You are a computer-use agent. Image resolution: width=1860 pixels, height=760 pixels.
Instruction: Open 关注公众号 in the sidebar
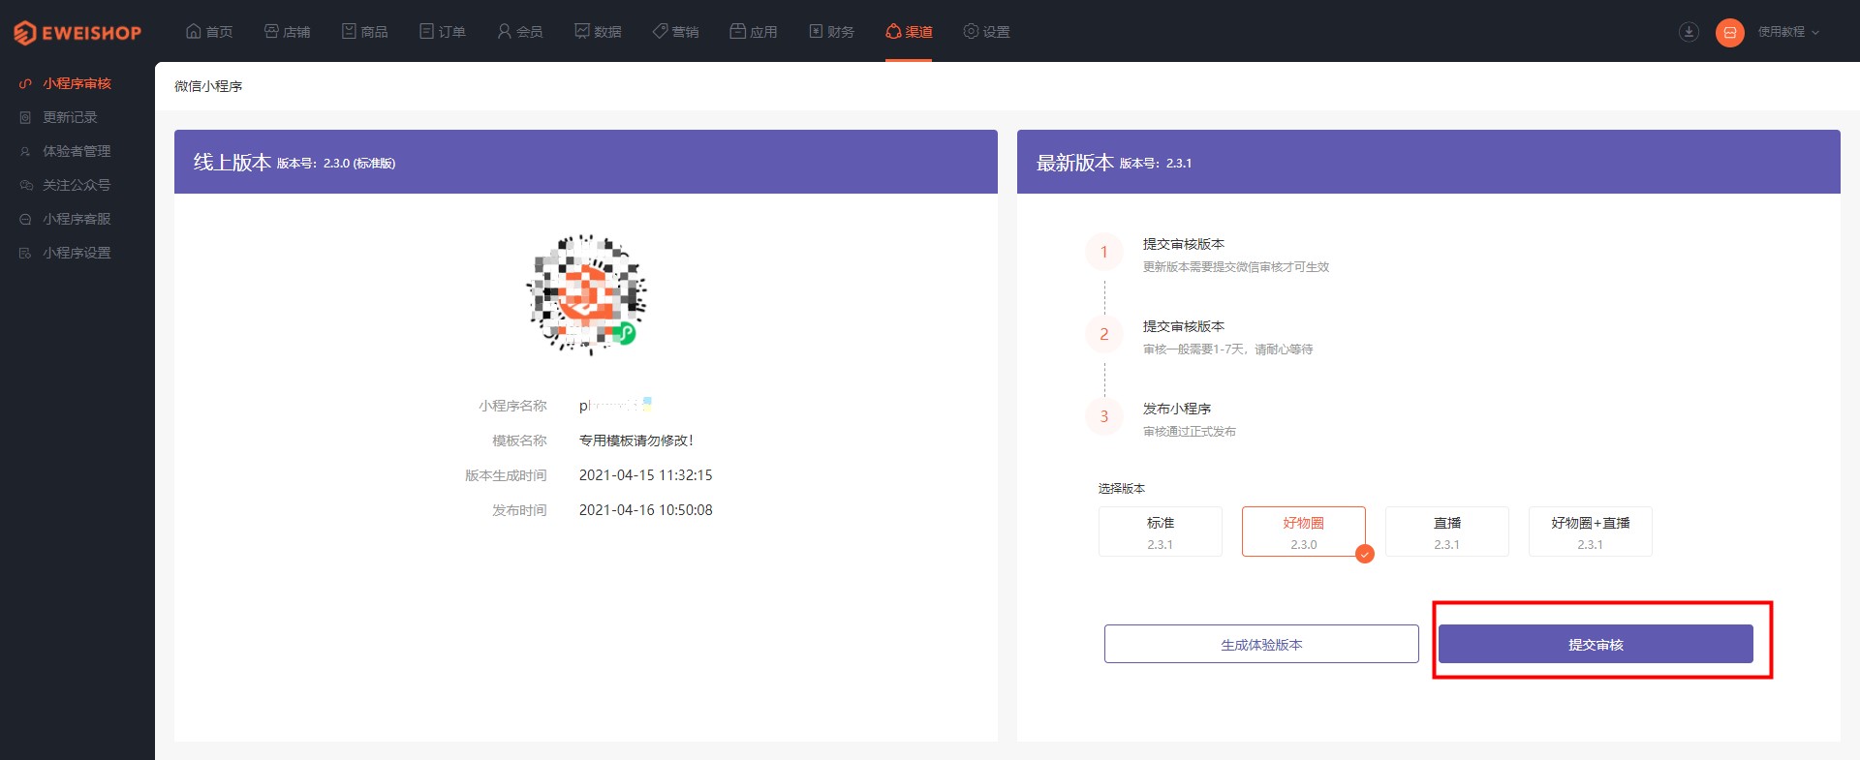pos(77,185)
